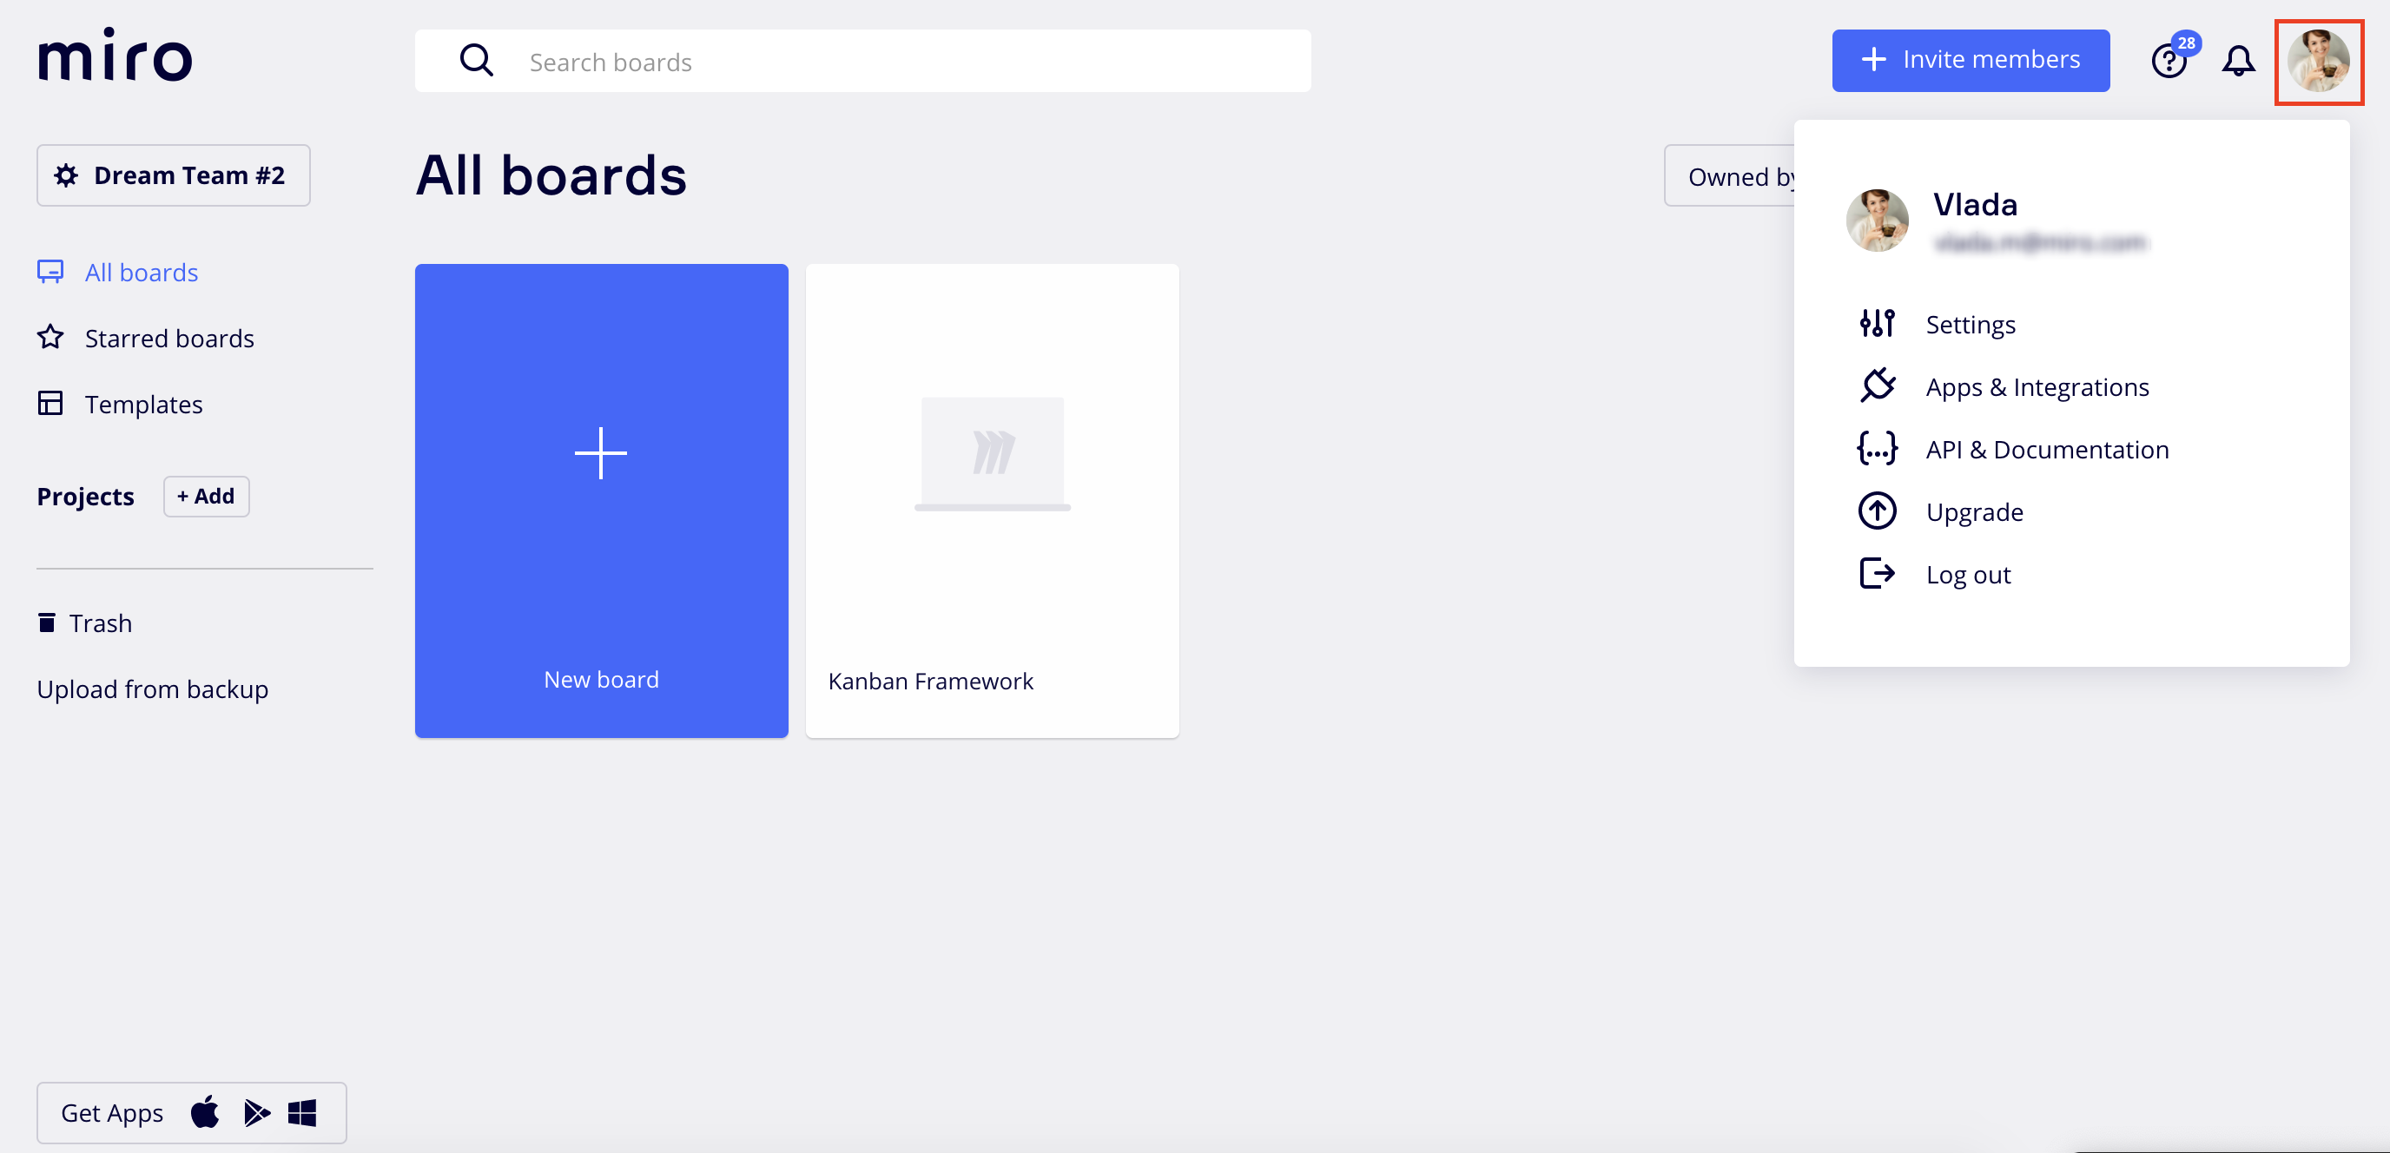
Task: Click the Miro logo
Action: tap(115, 56)
